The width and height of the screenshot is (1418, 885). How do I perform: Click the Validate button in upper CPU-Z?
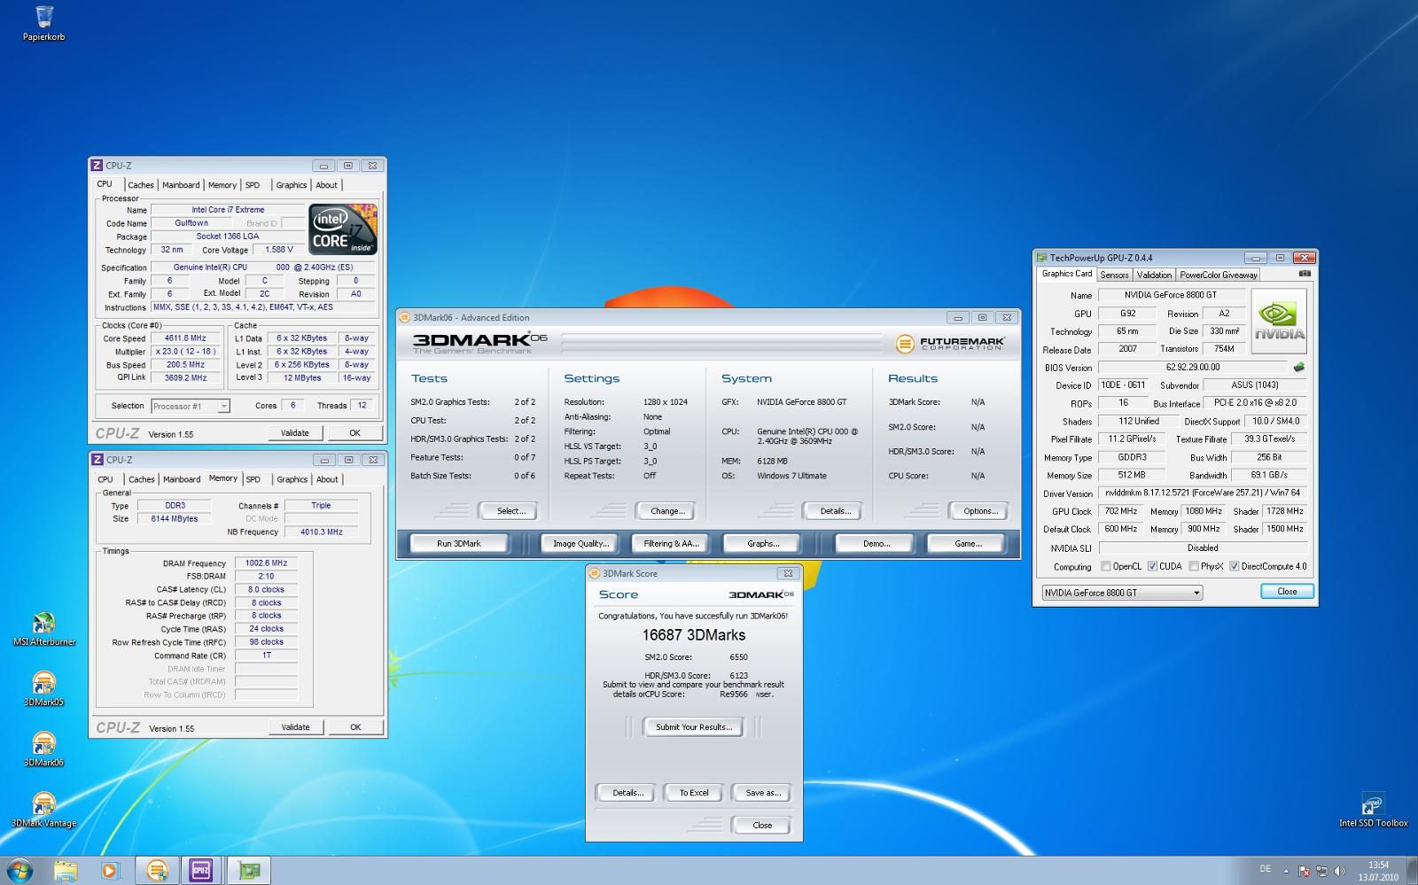coord(295,433)
